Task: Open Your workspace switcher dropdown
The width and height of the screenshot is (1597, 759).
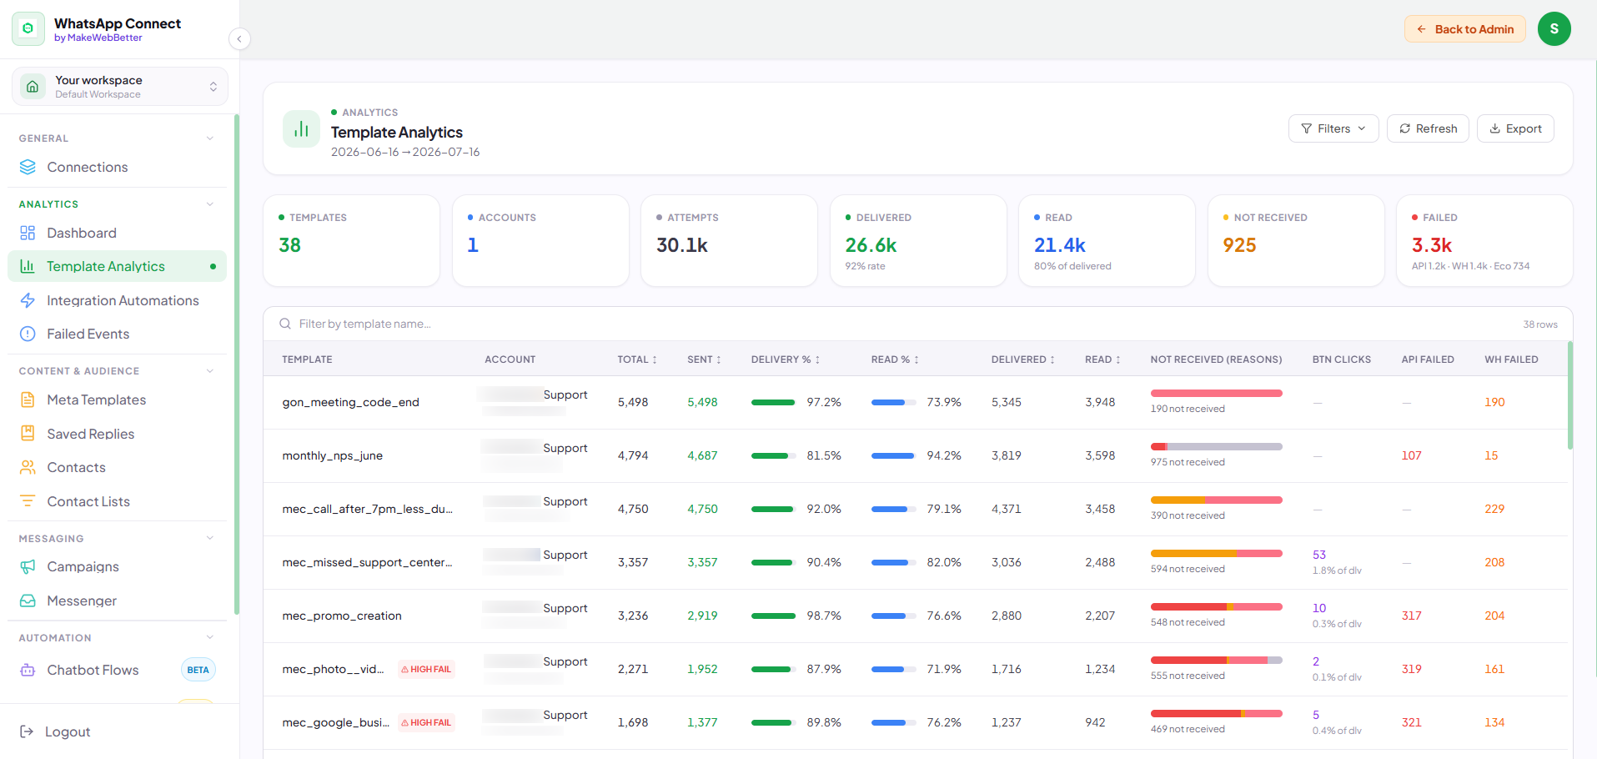Action: point(119,87)
